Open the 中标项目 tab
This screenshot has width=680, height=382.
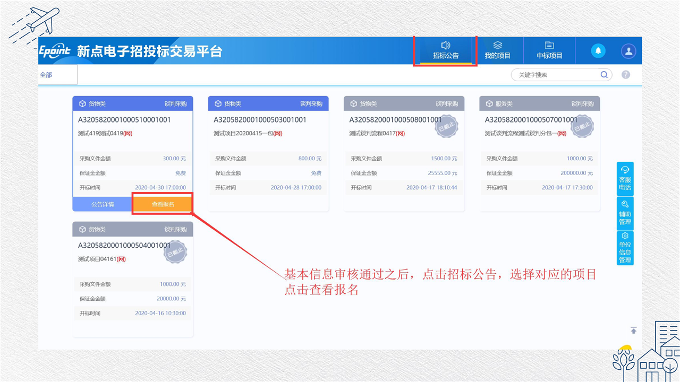click(x=549, y=50)
